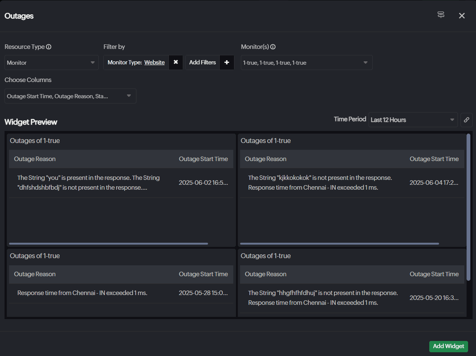Click the Resource Type info icon

(49, 47)
